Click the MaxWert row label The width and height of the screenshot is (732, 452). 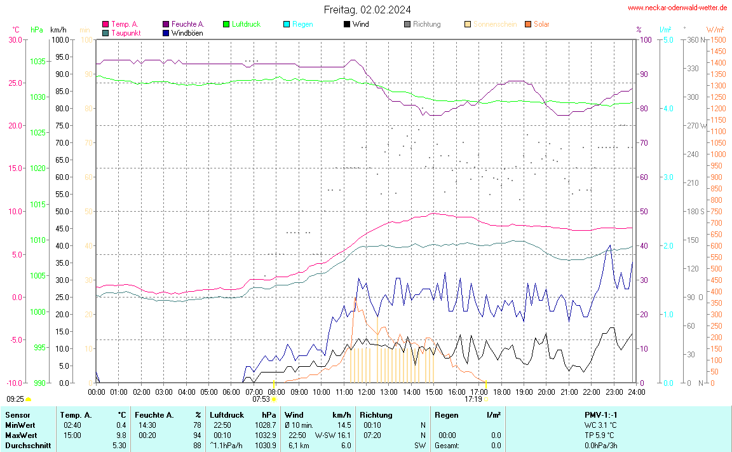[21, 435]
